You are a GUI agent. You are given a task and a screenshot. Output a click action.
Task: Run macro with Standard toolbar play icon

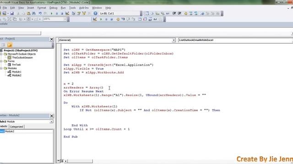52,13
